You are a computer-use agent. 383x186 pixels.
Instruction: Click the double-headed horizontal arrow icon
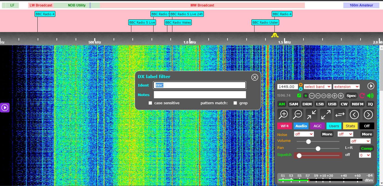pos(340,114)
